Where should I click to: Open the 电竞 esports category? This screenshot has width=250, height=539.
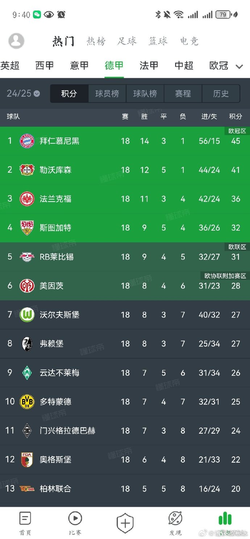[x=189, y=41]
